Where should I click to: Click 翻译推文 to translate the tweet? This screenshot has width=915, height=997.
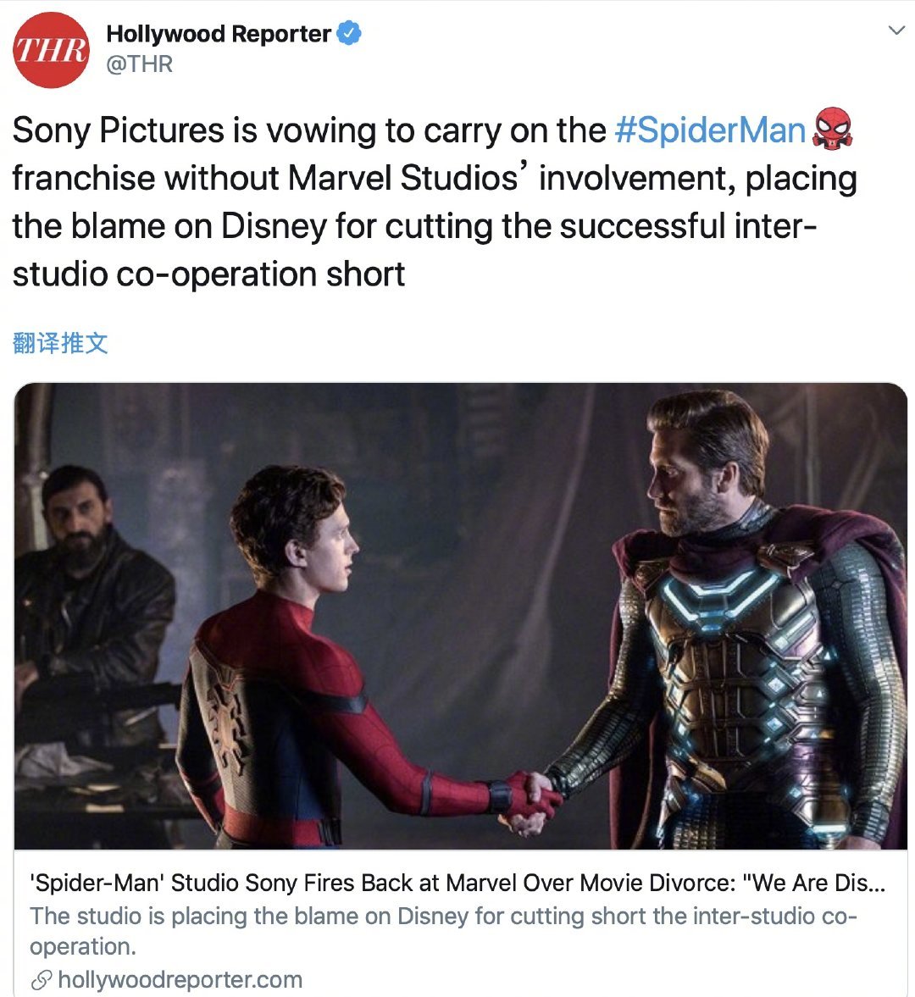(x=60, y=343)
